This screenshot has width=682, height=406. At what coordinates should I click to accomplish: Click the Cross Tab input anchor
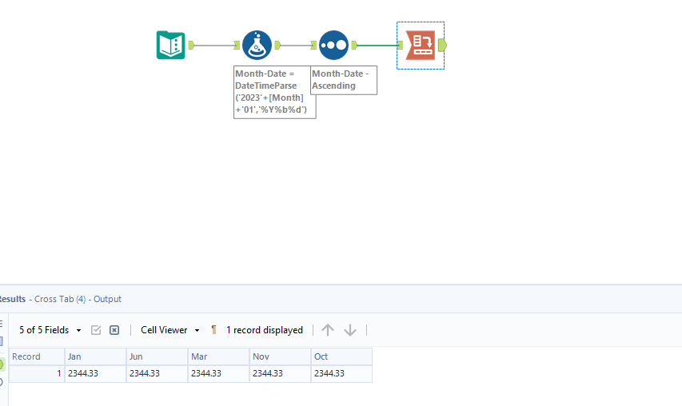400,46
